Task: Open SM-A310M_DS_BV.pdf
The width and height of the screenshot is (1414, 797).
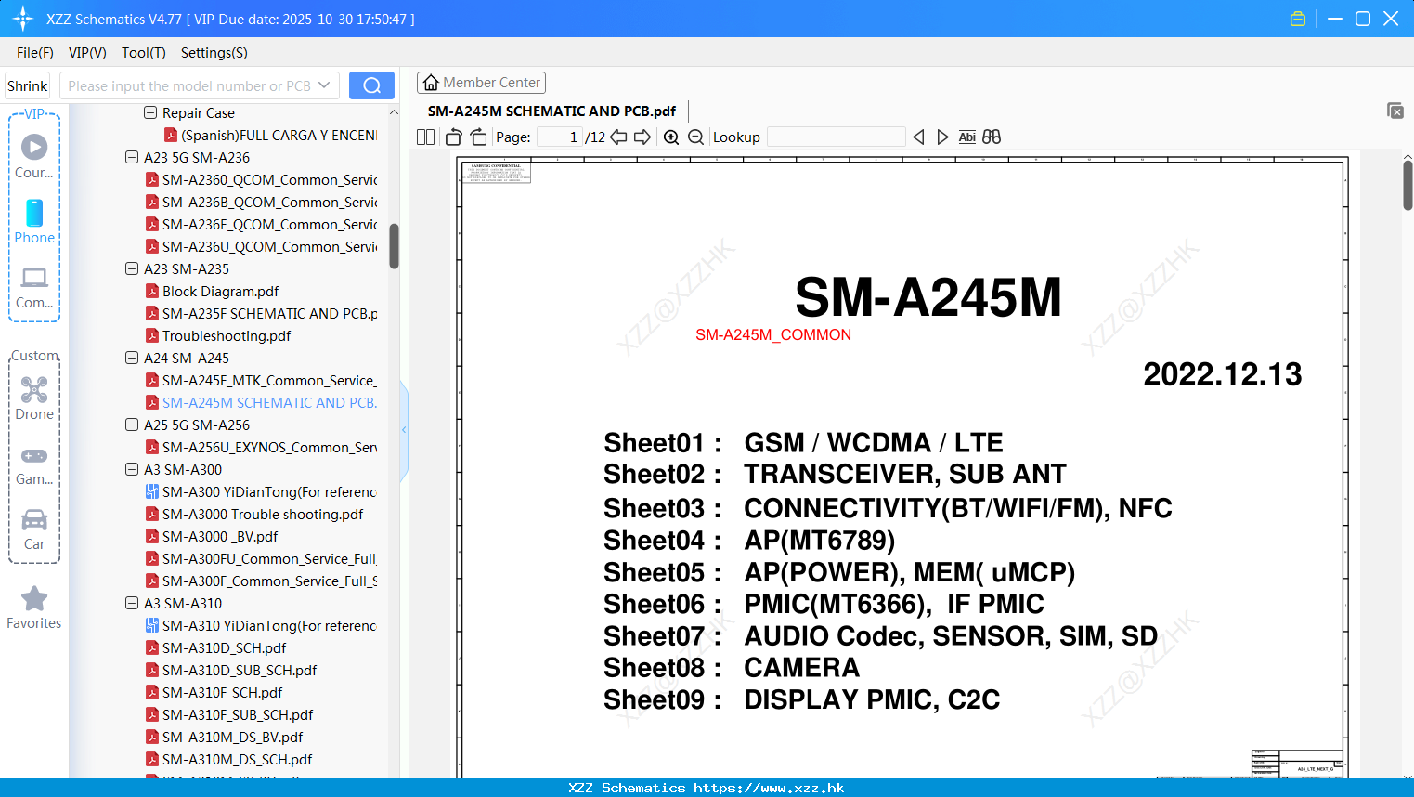Action: pos(224,737)
